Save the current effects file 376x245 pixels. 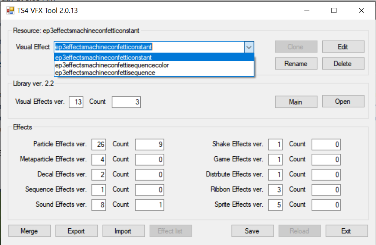coord(252,231)
